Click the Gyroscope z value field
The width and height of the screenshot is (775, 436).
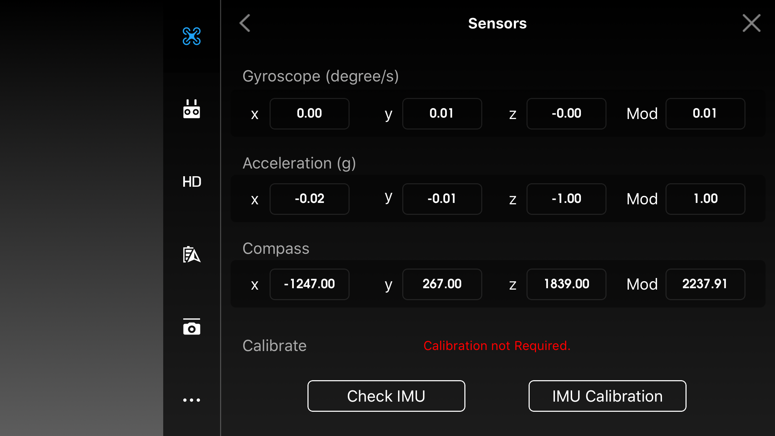566,114
